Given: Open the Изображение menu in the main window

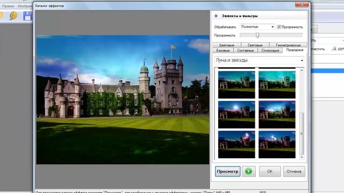Looking at the screenshot, I should [25, 6].
